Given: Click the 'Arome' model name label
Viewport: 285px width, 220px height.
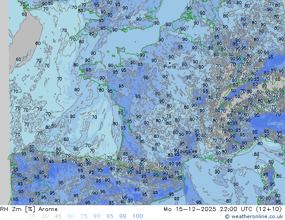Looking at the screenshot, I should point(48,209).
